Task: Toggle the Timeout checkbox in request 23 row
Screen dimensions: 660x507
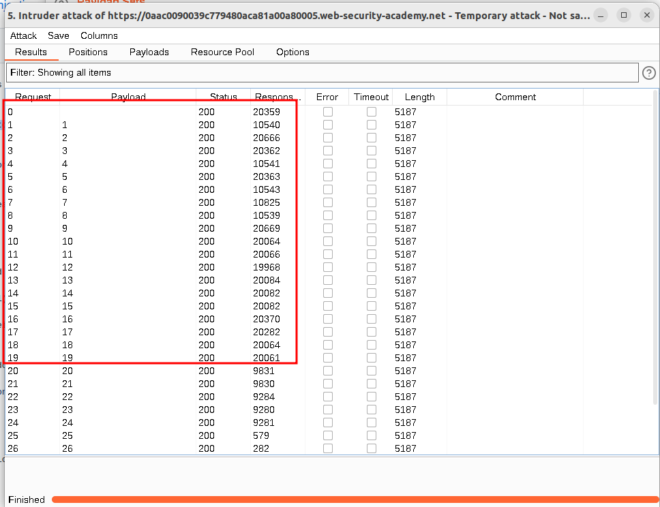Action: (371, 410)
